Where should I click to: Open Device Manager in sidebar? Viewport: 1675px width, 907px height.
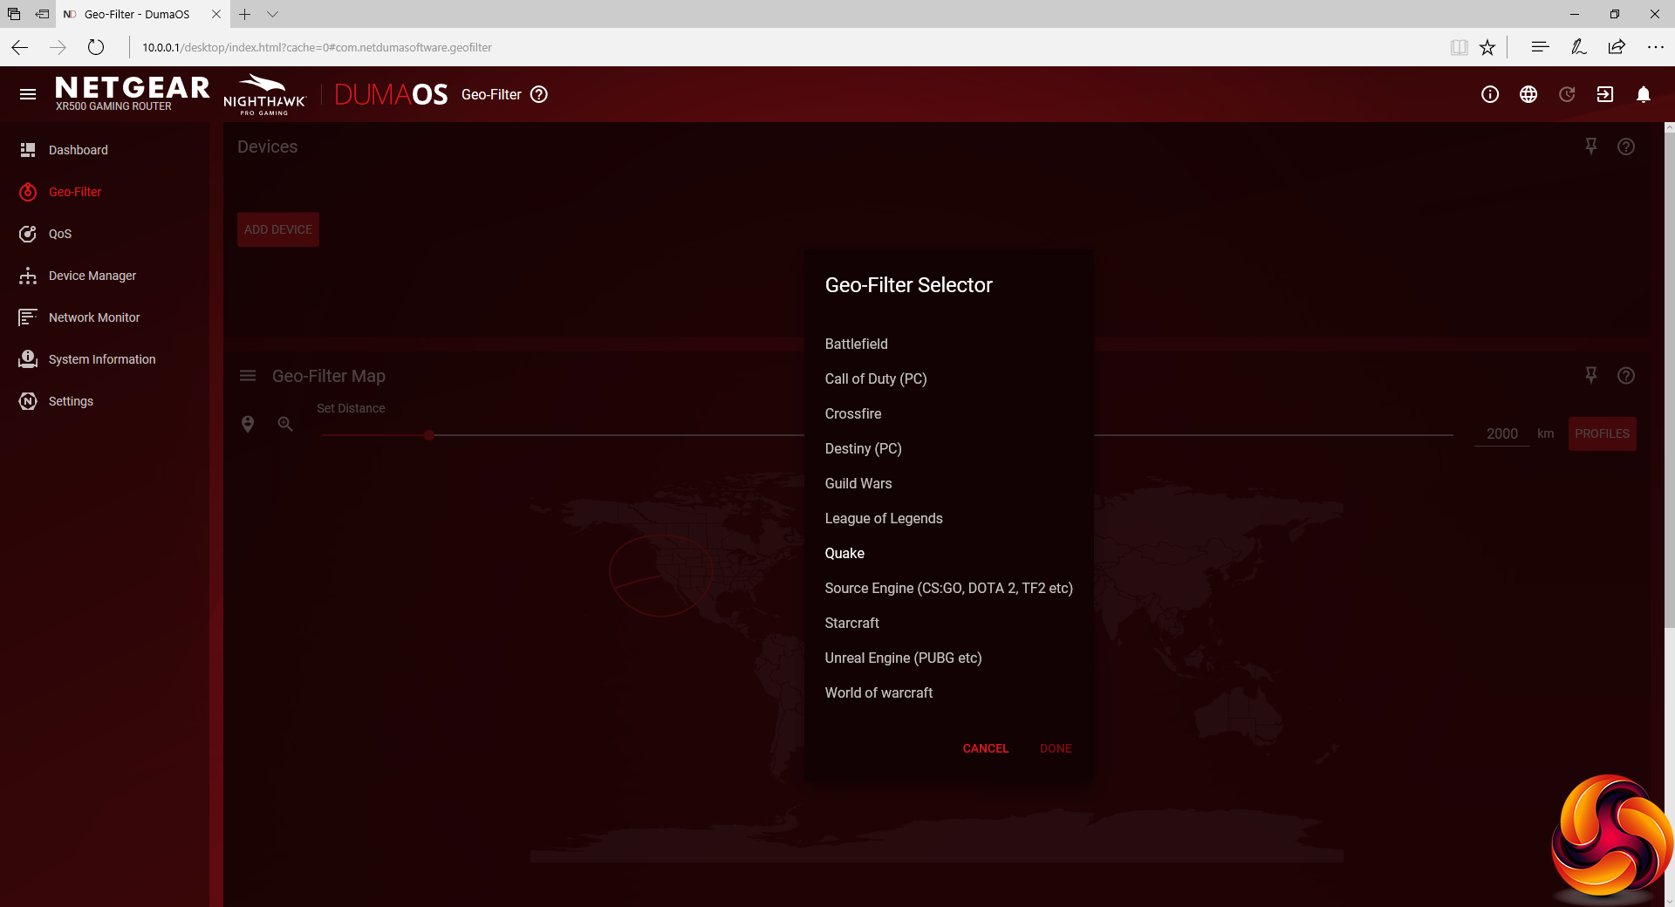click(x=105, y=276)
